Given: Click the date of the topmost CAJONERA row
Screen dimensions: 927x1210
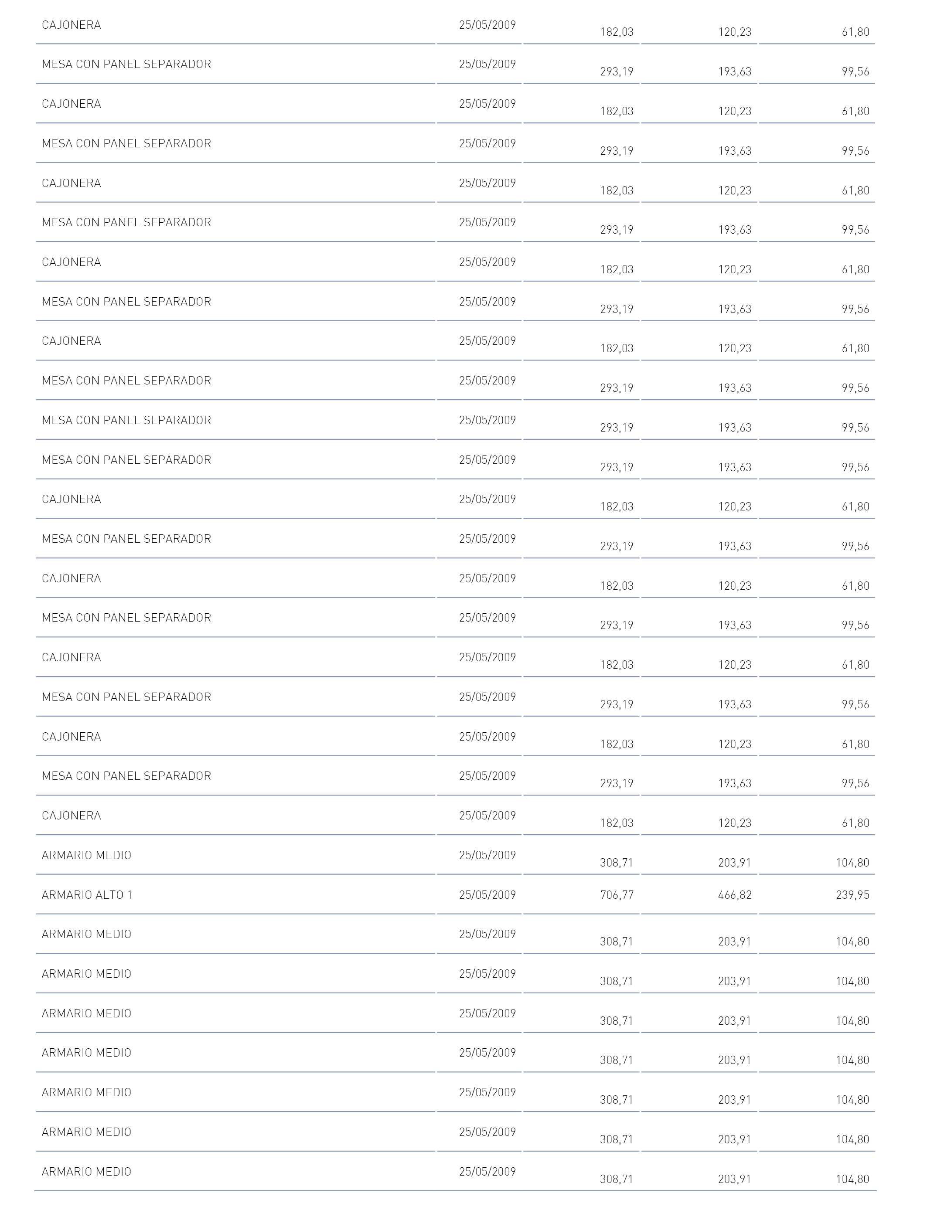Looking at the screenshot, I should [x=487, y=25].
